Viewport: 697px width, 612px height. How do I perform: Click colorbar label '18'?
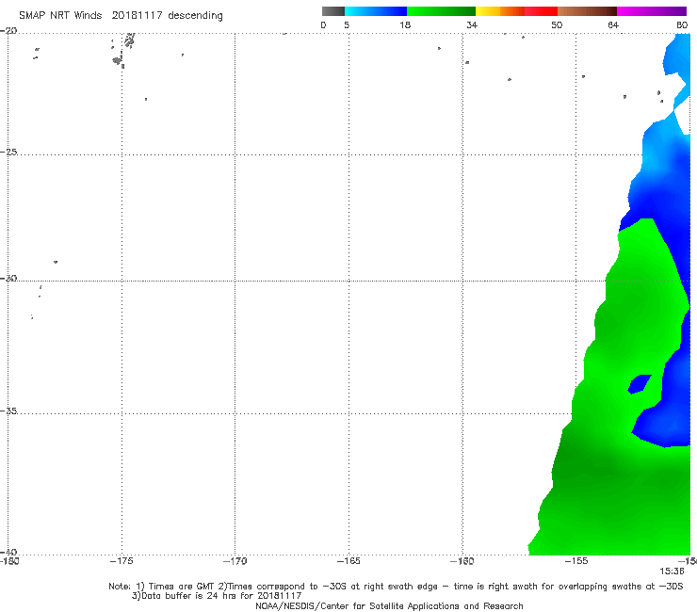(405, 25)
